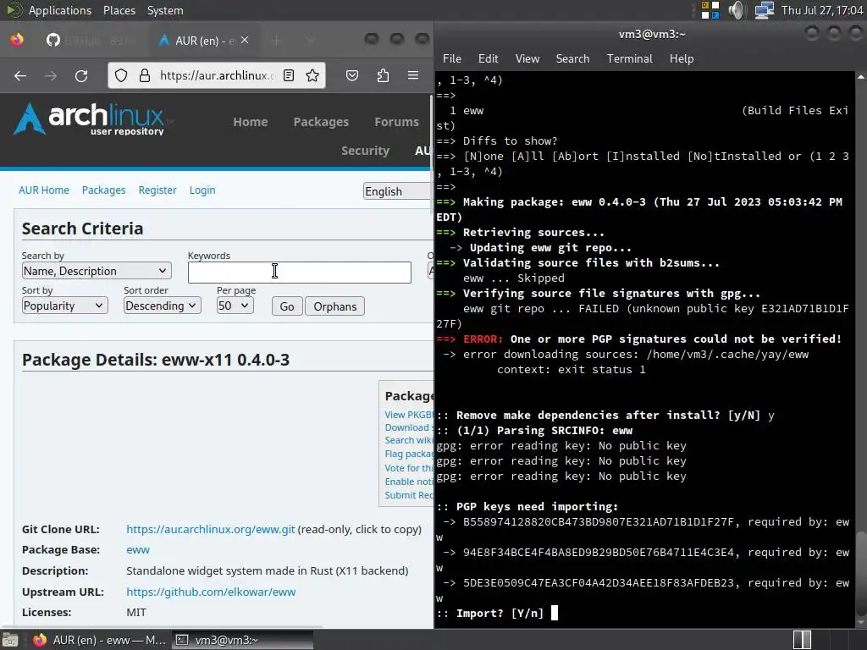The image size is (867, 650).
Task: Bookmark this page with the star icon
Action: 312,75
